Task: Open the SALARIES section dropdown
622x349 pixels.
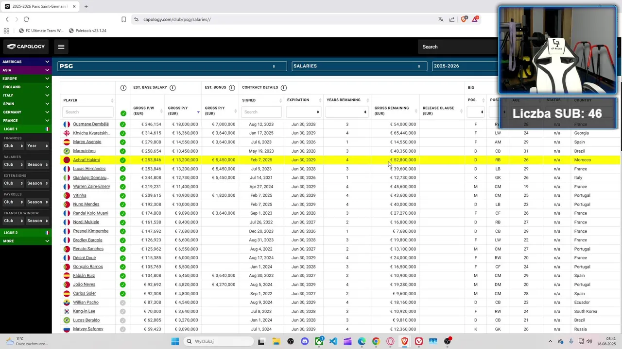Action: 359,66
